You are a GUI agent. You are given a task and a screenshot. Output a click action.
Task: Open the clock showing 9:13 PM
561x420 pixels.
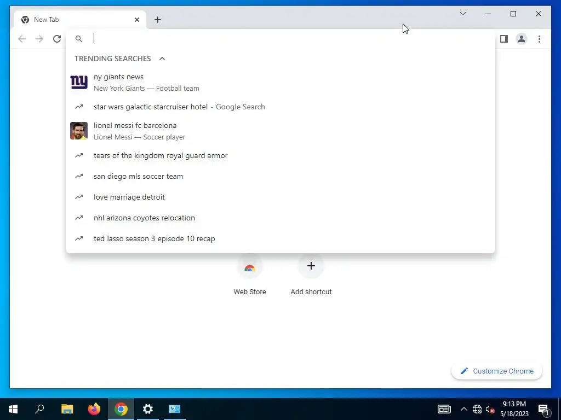pyautogui.click(x=514, y=409)
